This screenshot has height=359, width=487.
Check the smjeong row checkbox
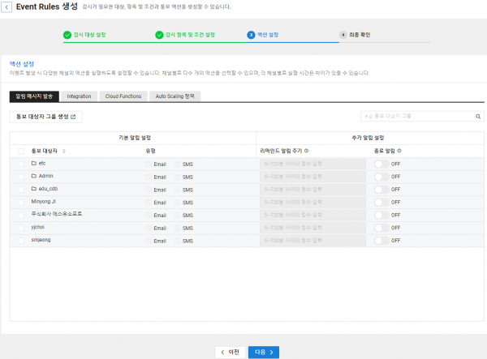coord(21,241)
